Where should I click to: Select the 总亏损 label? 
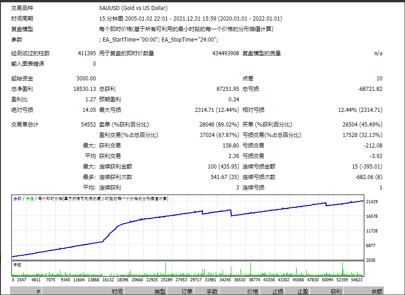point(250,89)
